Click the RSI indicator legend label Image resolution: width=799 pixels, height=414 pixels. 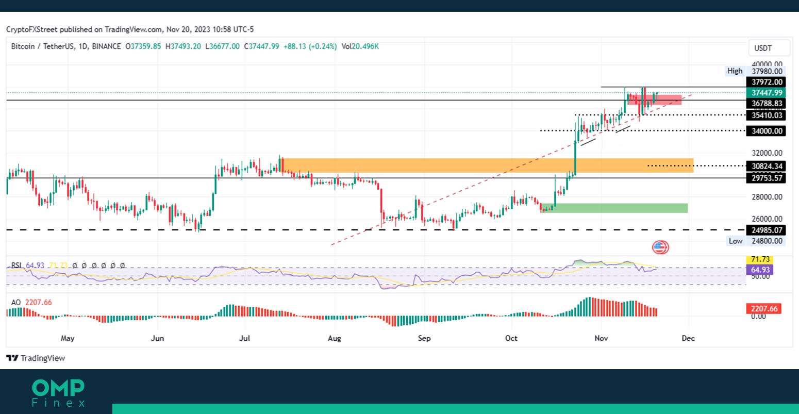17,266
